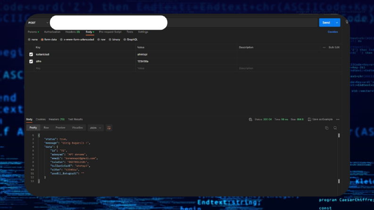The image size is (374, 210).
Task: Click the empty Key input field
Action: [85, 68]
